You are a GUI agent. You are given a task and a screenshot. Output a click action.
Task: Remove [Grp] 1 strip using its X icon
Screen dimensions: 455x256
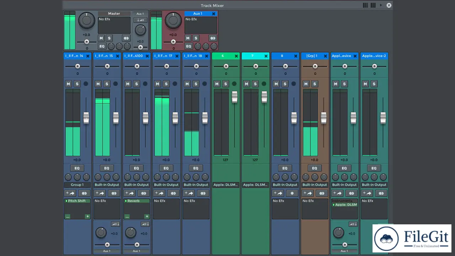tap(325, 56)
